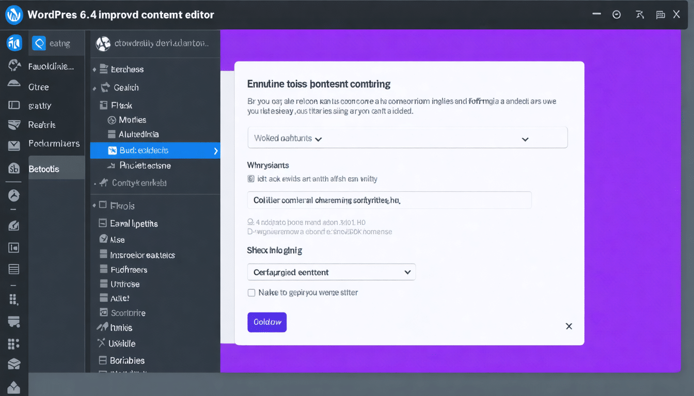Image resolution: width=694 pixels, height=396 pixels.
Task: Toggle the layers icon at sidebar bottom
Action: [13, 364]
